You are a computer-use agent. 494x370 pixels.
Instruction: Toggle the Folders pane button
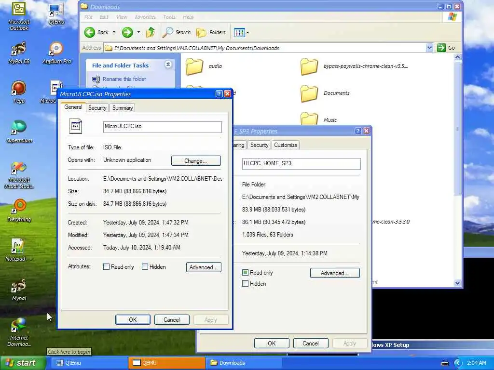point(211,32)
